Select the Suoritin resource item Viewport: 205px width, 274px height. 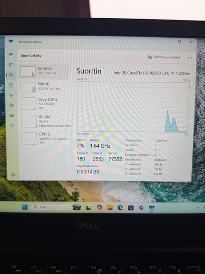(x=44, y=71)
